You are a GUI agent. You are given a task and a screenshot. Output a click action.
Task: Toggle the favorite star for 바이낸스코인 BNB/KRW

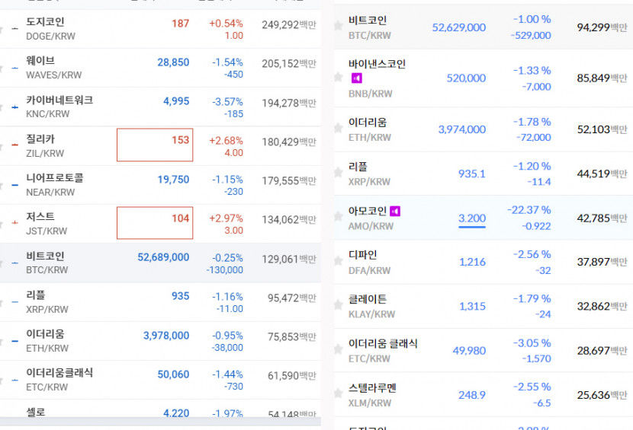point(339,77)
